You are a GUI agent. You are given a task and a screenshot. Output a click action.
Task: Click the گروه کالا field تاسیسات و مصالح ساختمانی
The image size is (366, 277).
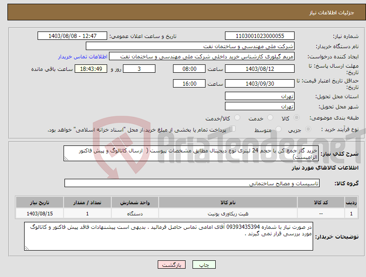(192, 183)
